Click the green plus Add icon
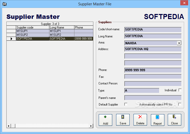Image resolution: width=190 pixels, height=134 pixels. (x=105, y=117)
